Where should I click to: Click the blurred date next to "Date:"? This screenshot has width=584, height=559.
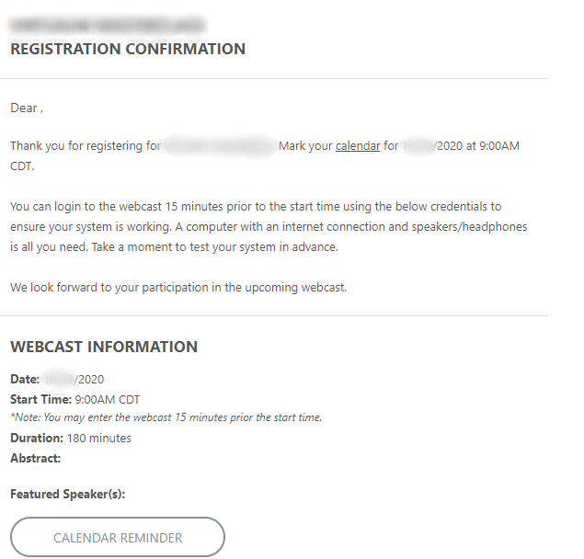[x=58, y=379]
